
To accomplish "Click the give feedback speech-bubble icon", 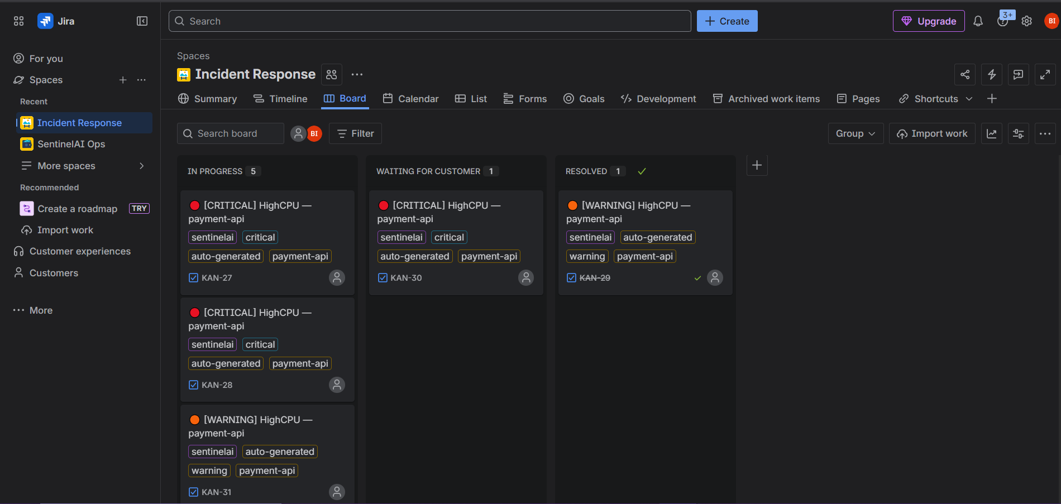I will [x=1019, y=74].
